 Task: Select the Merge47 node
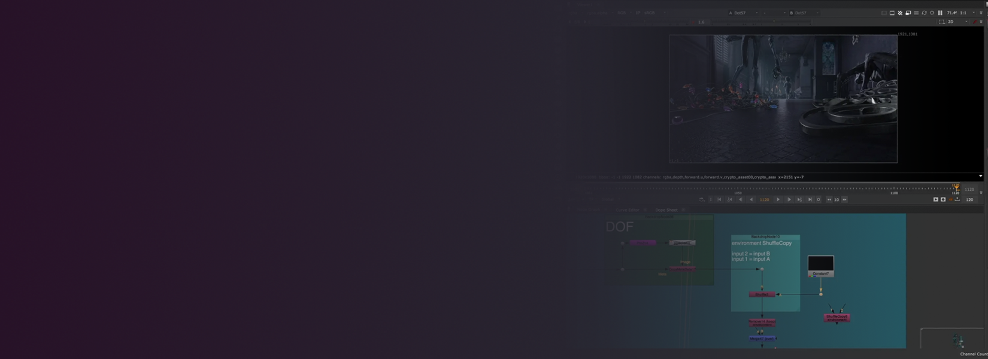coord(762,339)
